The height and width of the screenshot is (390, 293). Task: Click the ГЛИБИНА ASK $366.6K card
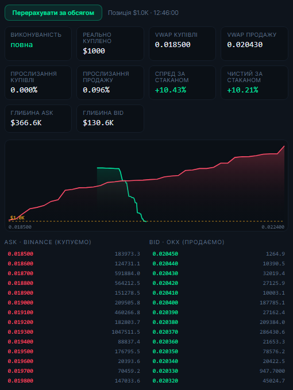38,118
